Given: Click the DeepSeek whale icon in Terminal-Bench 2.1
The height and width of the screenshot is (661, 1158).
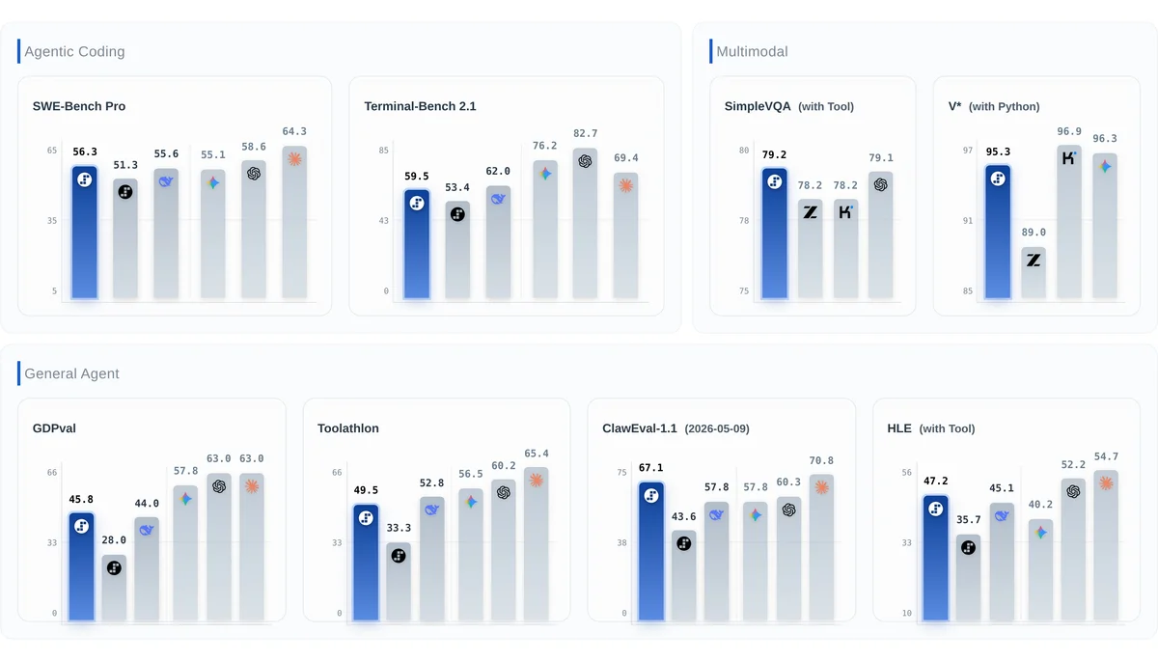Looking at the screenshot, I should (x=499, y=198).
